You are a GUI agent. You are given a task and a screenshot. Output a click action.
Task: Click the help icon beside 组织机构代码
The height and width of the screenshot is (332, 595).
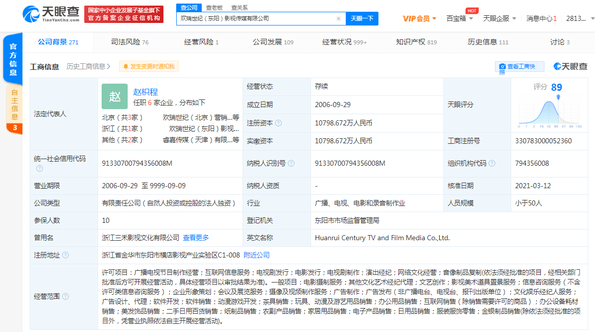492,163
